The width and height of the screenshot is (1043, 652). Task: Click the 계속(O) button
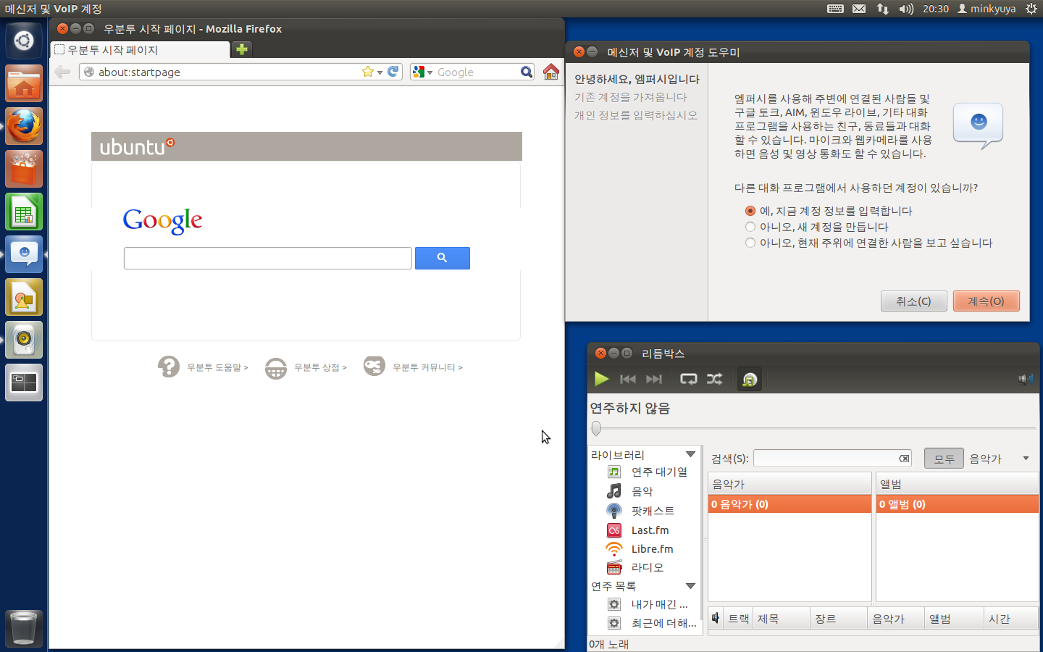click(986, 301)
